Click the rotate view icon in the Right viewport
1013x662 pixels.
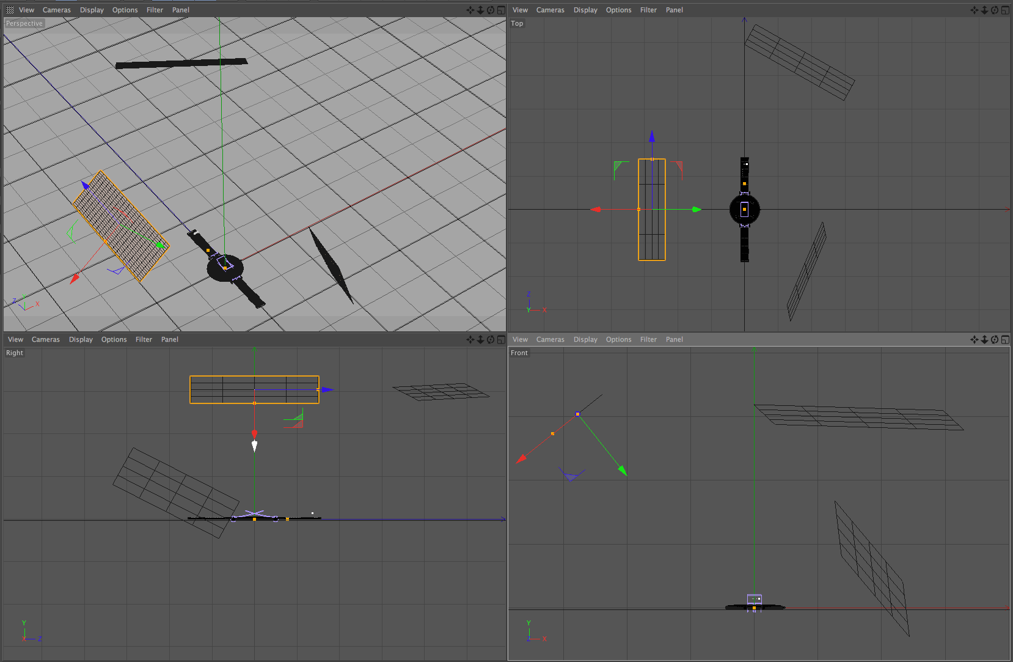pyautogui.click(x=490, y=339)
